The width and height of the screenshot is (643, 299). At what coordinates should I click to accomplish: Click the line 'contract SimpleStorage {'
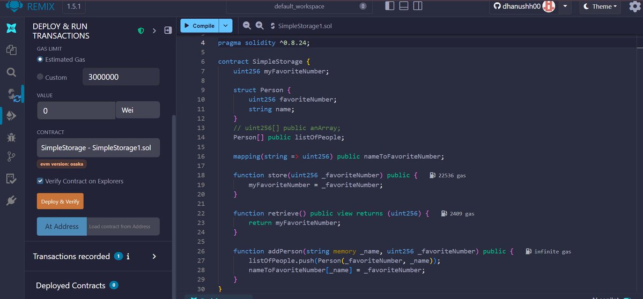coord(264,62)
